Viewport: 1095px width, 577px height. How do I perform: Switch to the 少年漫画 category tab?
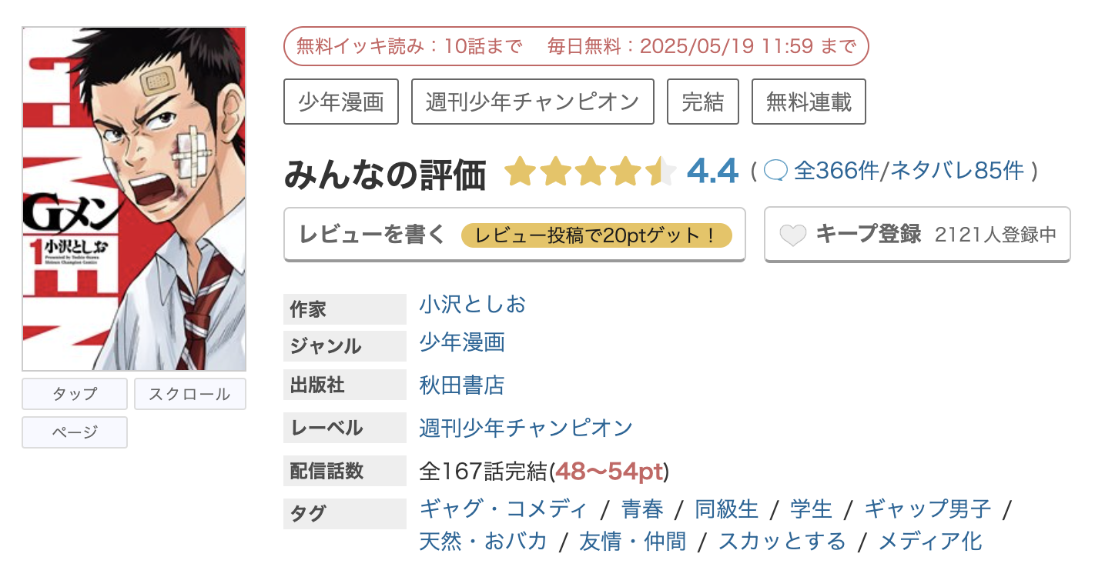coord(340,101)
